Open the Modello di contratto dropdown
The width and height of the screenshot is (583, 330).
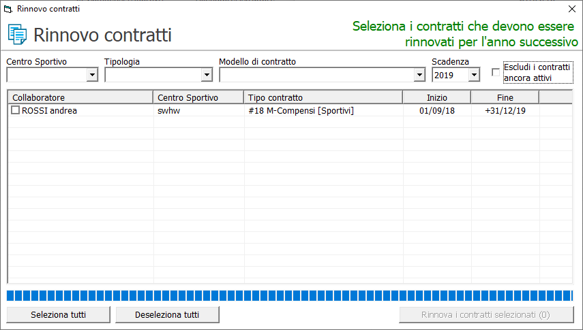419,75
